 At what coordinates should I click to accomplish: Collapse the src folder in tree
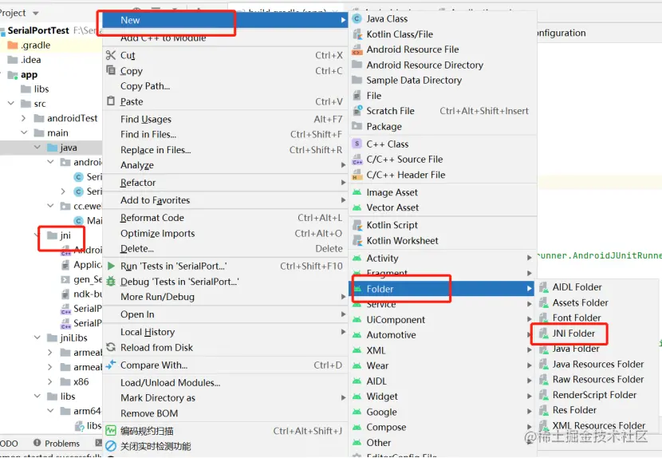pos(11,103)
